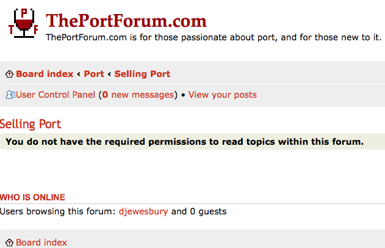Go to the Port breadcrumb link

pyautogui.click(x=94, y=74)
